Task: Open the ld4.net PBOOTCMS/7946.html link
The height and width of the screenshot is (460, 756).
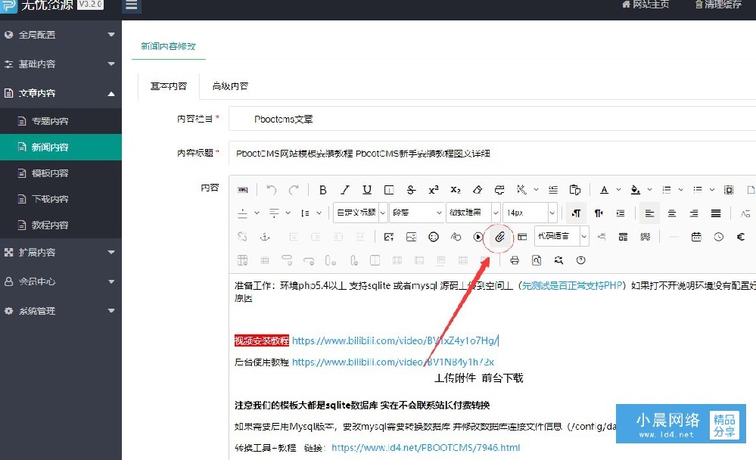Action: click(426, 448)
